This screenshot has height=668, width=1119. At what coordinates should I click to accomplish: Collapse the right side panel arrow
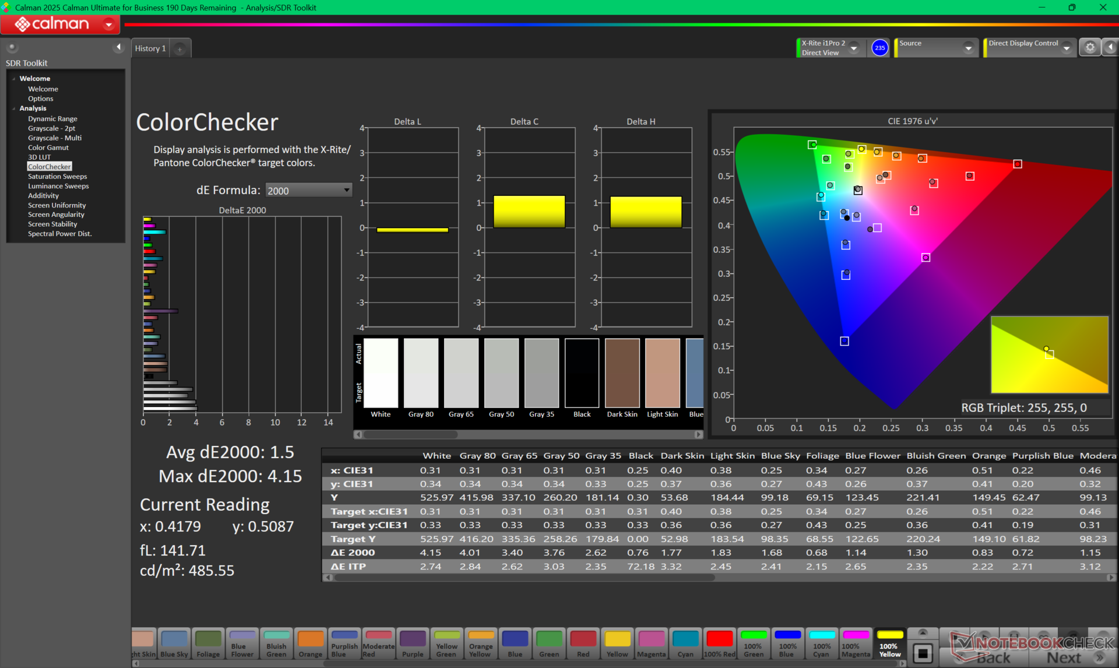coord(1111,48)
